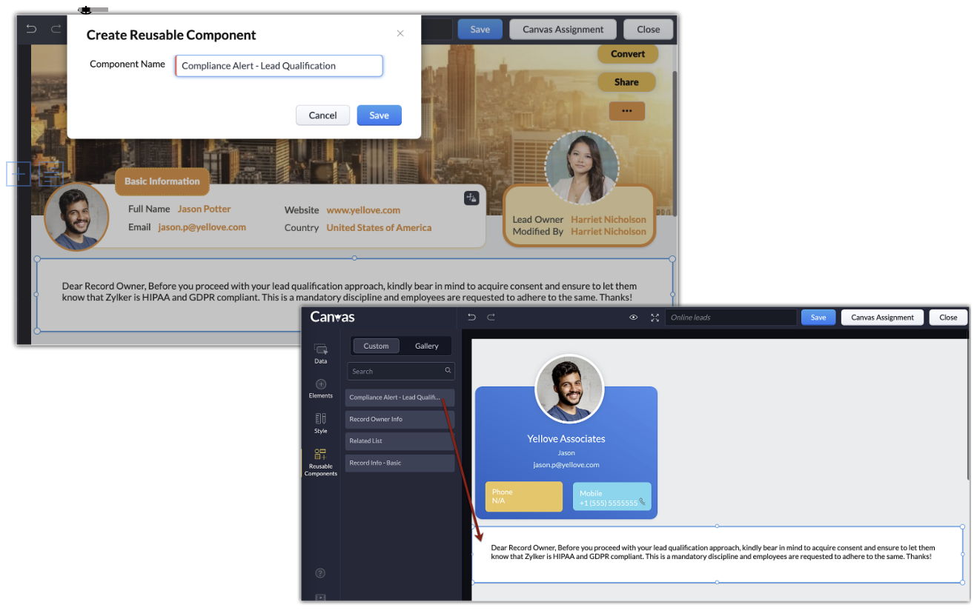Select the Related List reusable component

coord(400,441)
